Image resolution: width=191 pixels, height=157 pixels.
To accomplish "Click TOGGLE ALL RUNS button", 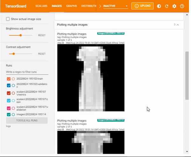I will tap(27, 120).
